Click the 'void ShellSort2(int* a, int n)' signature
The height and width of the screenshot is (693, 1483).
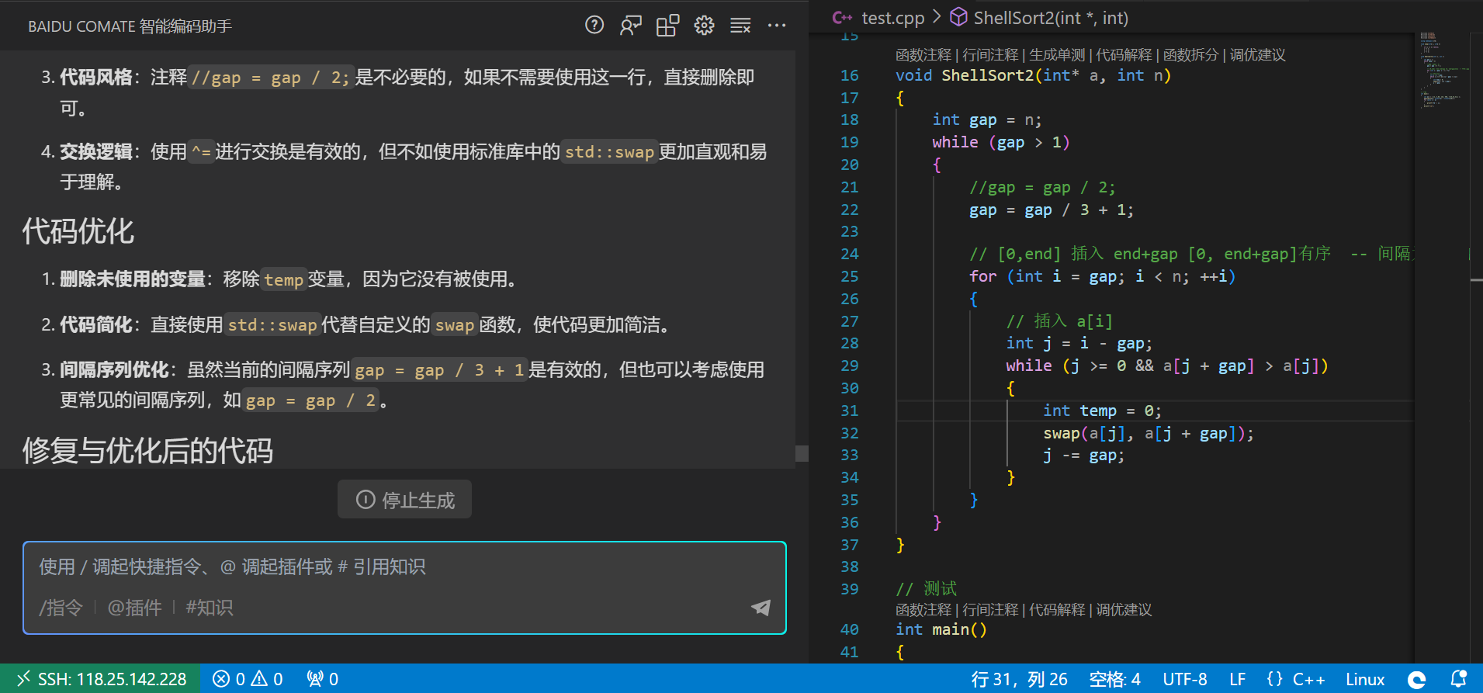1033,75
